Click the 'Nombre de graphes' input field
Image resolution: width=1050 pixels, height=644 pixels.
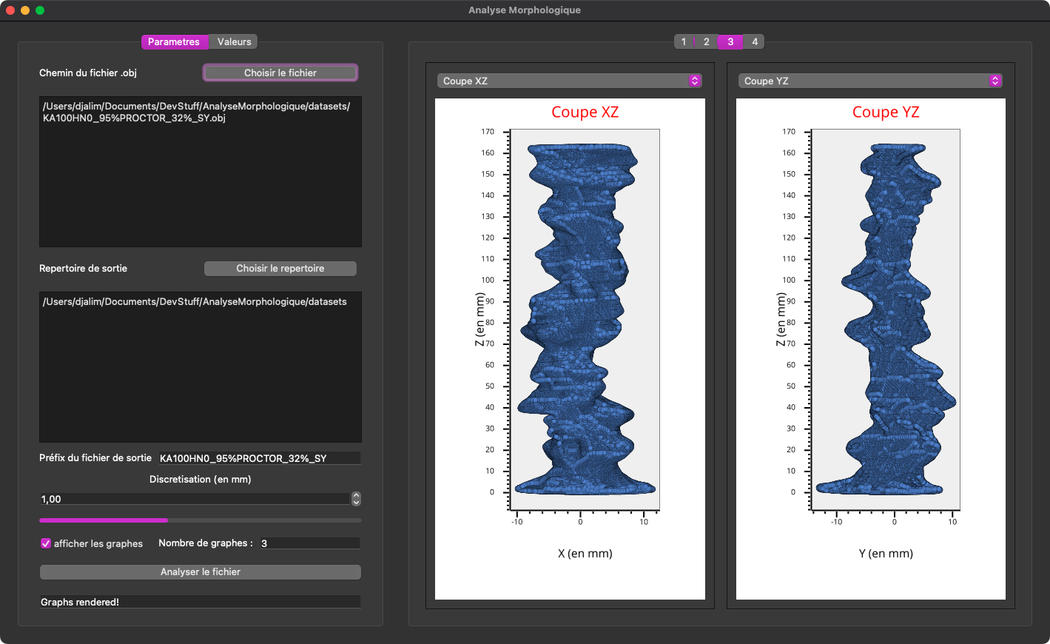point(309,543)
